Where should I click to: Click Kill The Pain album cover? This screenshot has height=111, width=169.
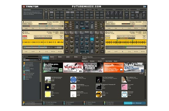(73, 80)
